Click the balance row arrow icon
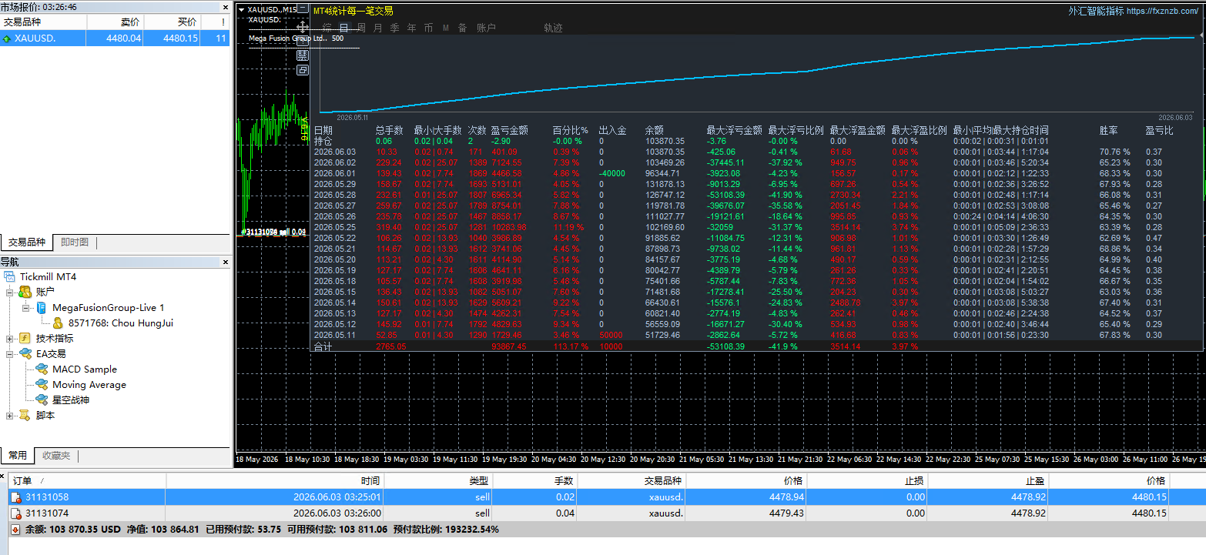The height and width of the screenshot is (555, 1206). [15, 530]
